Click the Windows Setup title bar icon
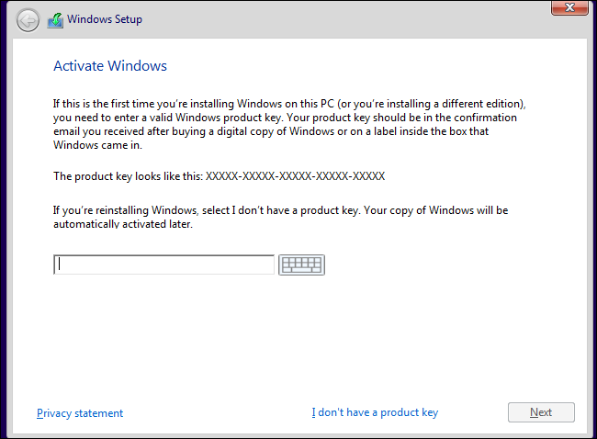This screenshot has width=597, height=439. (x=56, y=19)
